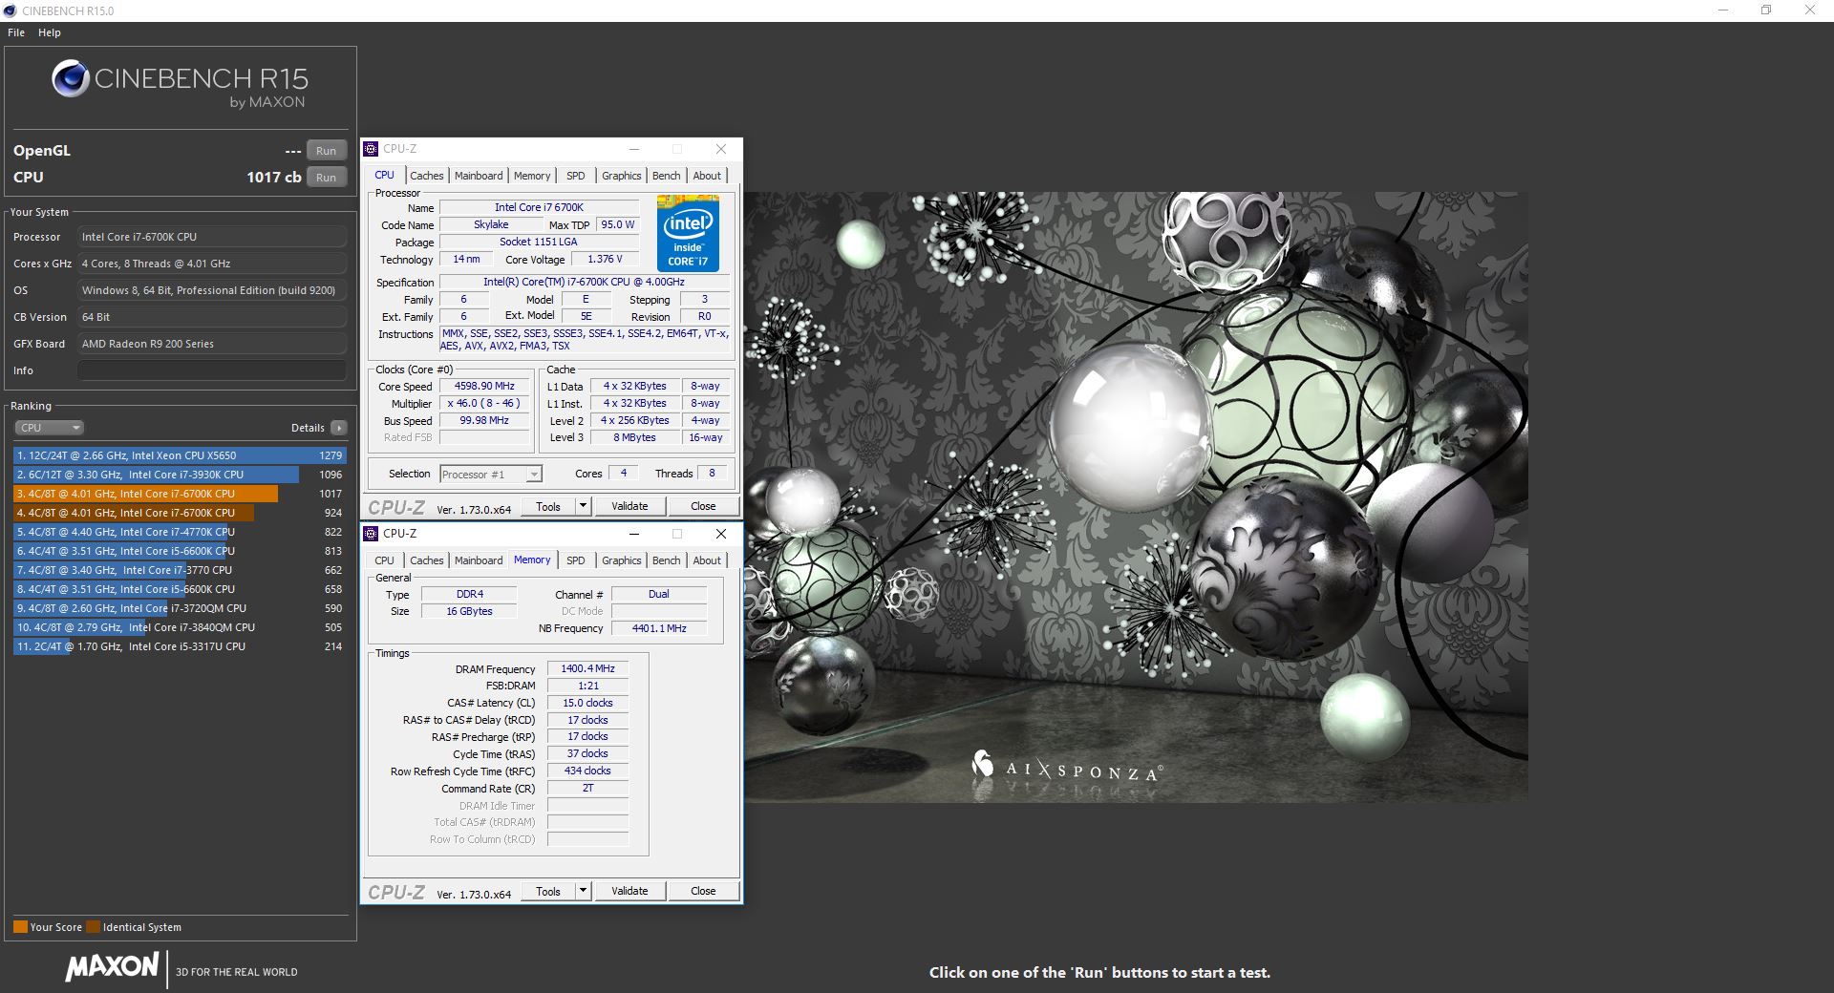Click Close button in top CPU-Z window

(x=703, y=506)
